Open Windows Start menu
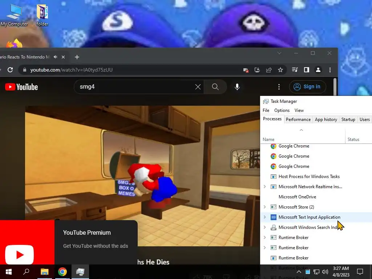The height and width of the screenshot is (279, 372). [x=9, y=272]
